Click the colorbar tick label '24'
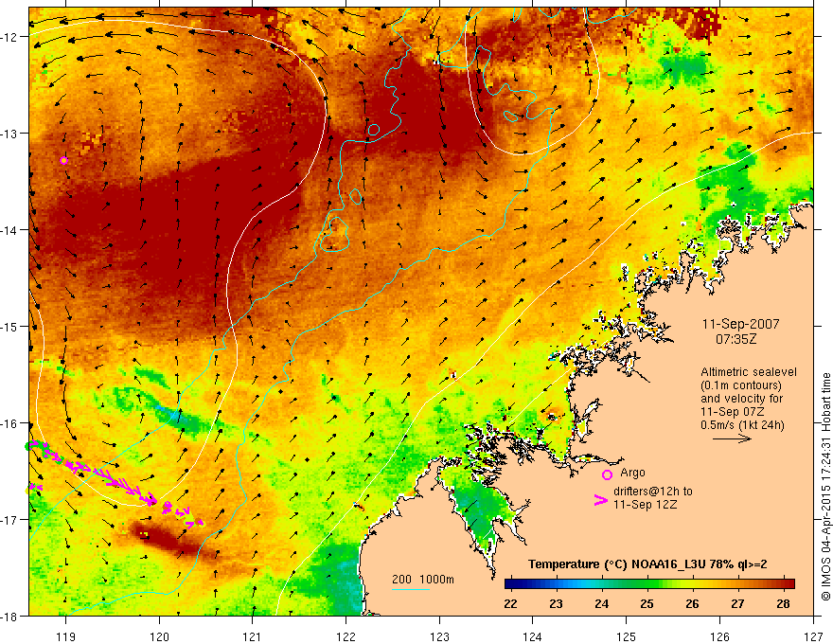833x644 pixels. 601,604
